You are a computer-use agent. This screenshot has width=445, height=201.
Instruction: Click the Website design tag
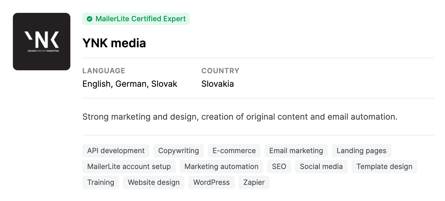(x=154, y=182)
